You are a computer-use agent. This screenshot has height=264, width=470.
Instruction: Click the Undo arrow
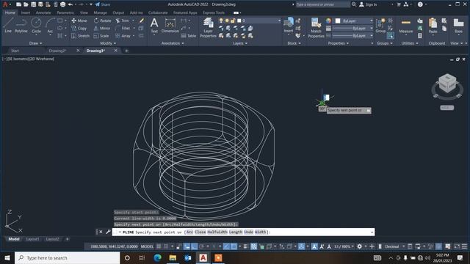click(70, 4)
